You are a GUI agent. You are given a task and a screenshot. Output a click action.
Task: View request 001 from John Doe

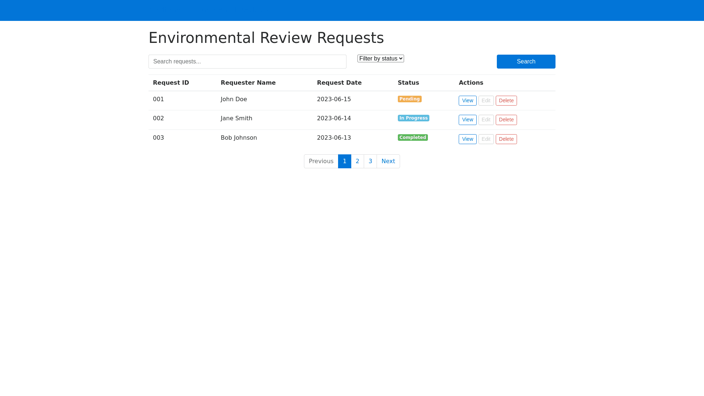pyautogui.click(x=467, y=101)
